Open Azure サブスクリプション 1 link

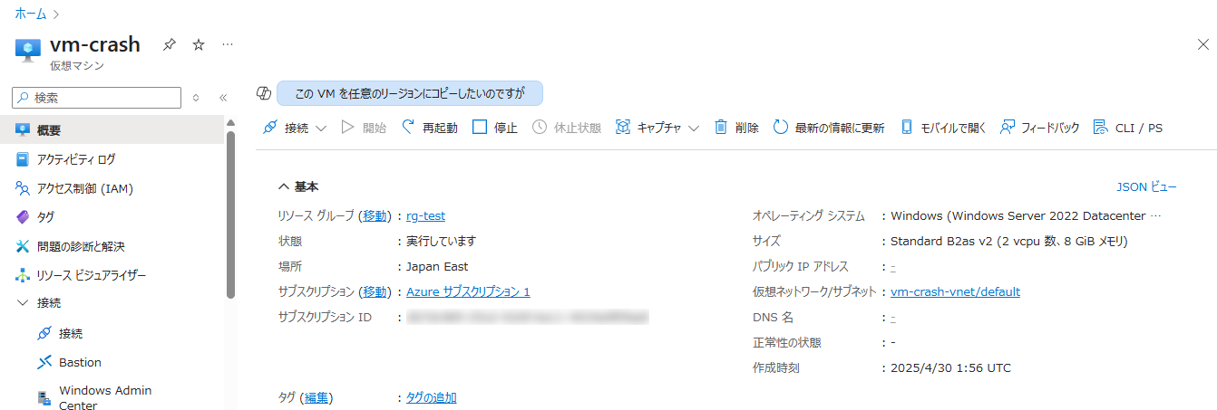tap(468, 291)
